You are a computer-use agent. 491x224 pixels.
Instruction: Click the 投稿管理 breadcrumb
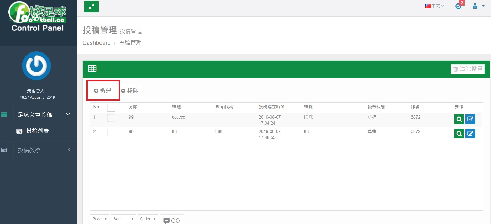(130, 43)
